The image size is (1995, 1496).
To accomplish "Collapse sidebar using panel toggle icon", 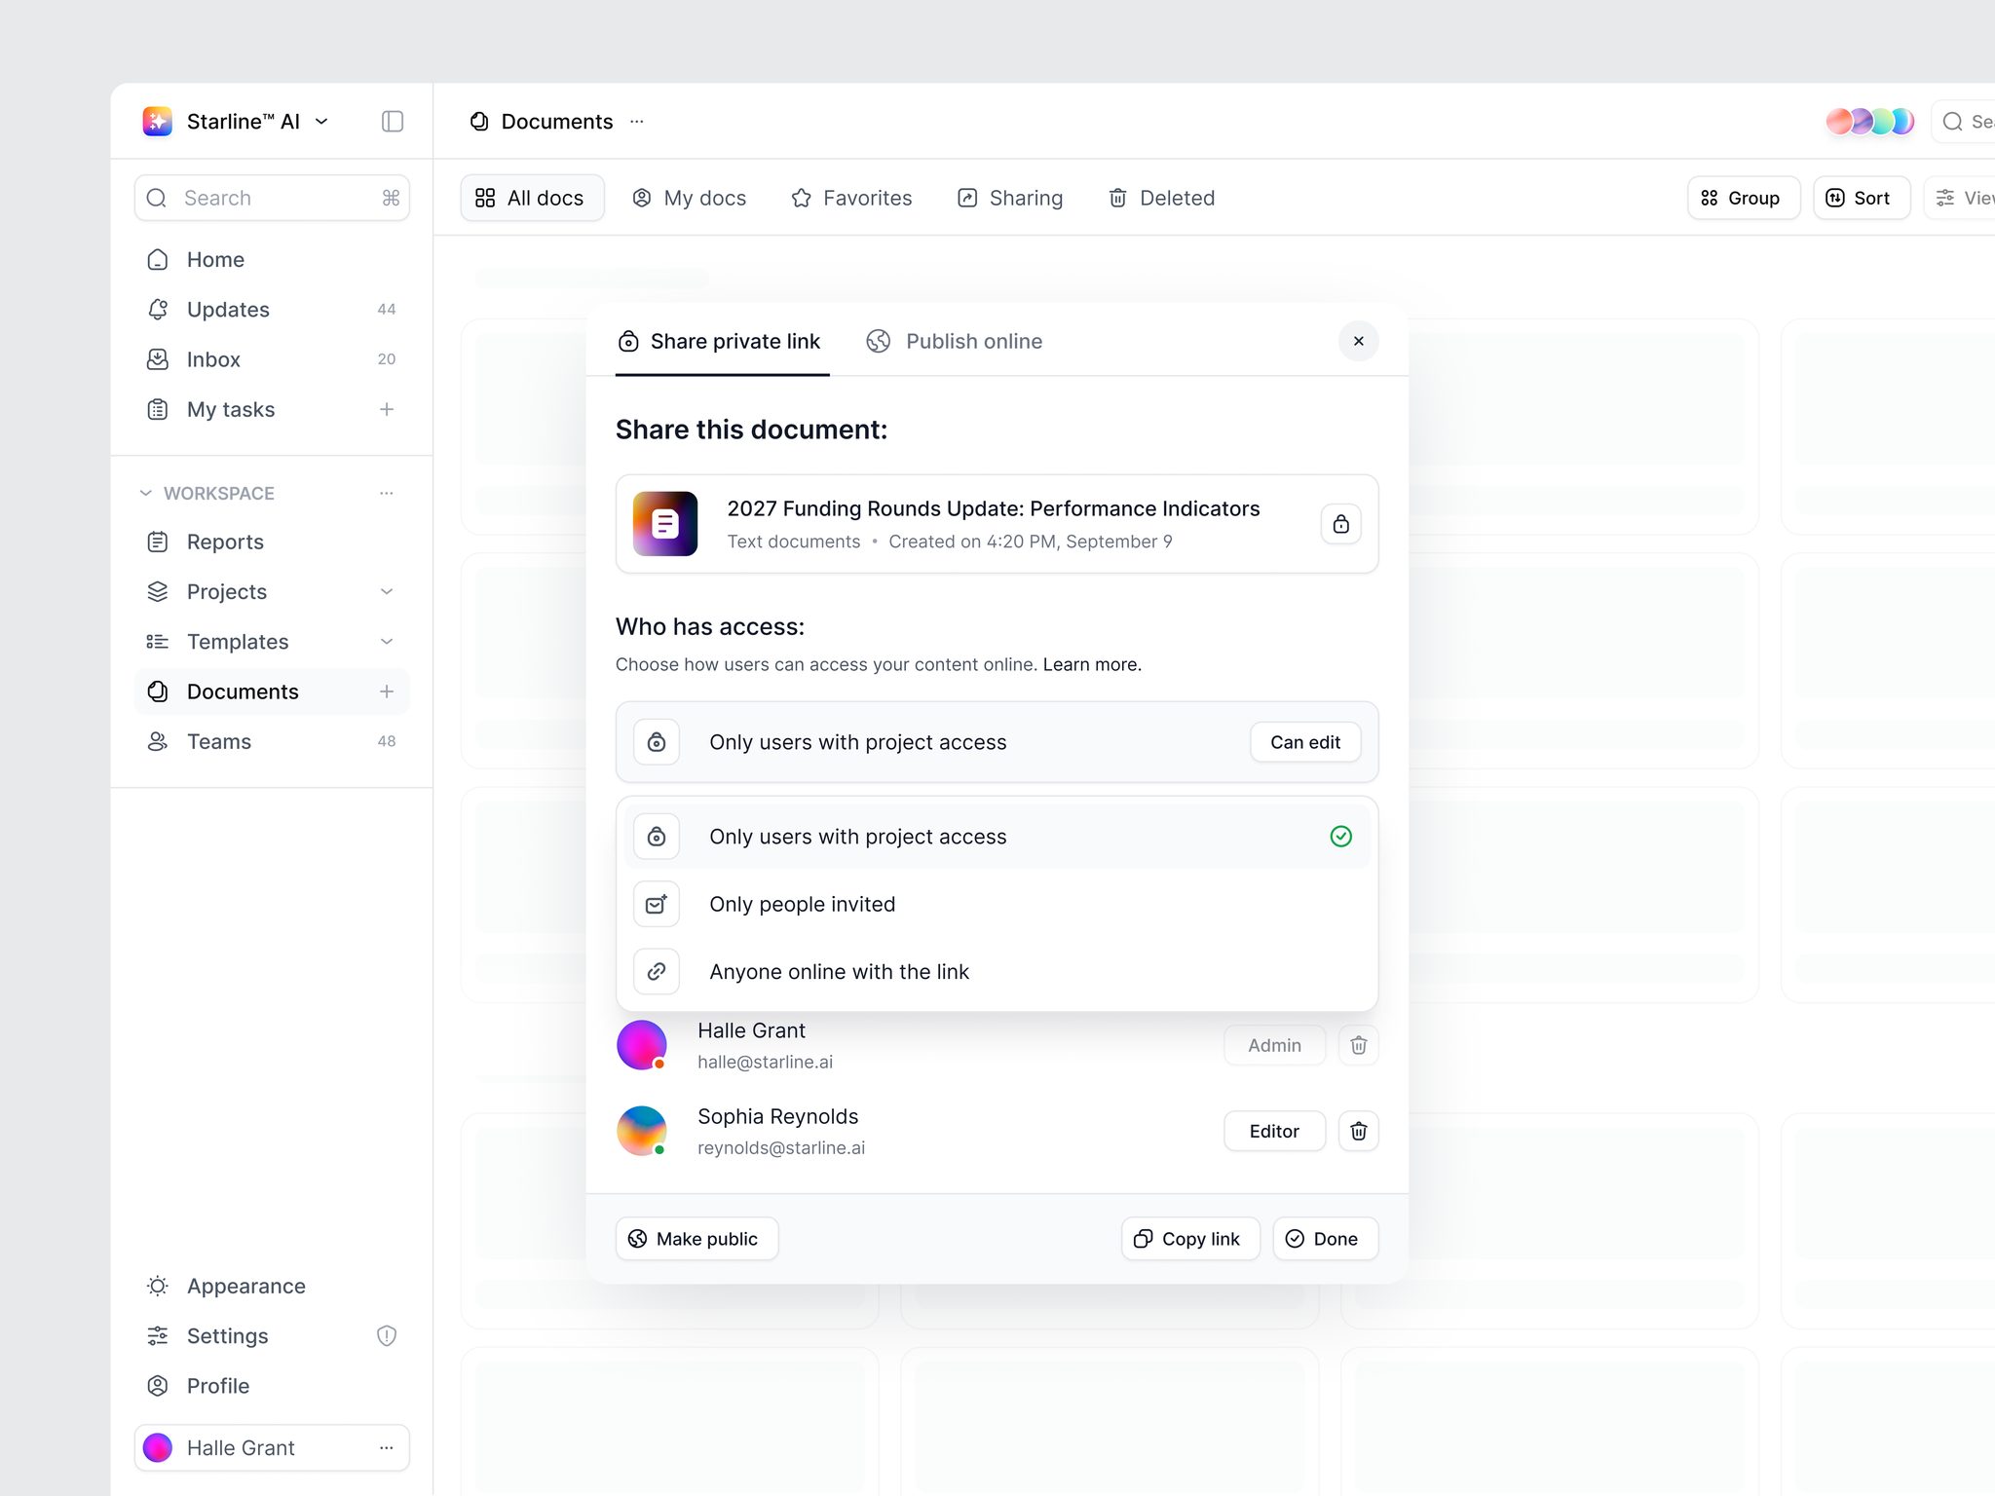I will pyautogui.click(x=392, y=121).
